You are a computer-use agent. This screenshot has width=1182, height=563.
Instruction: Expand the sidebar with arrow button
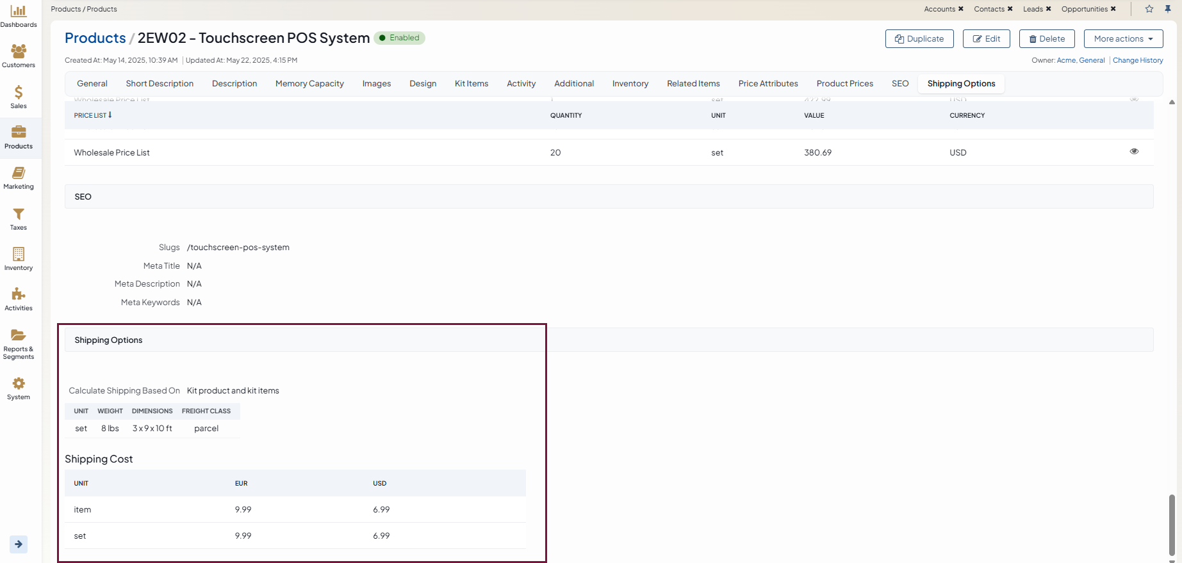pos(19,544)
